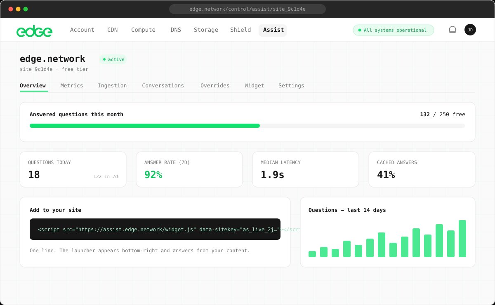The height and width of the screenshot is (305, 495).
Task: Click the Answered questions this month label
Action: [x=76, y=115]
